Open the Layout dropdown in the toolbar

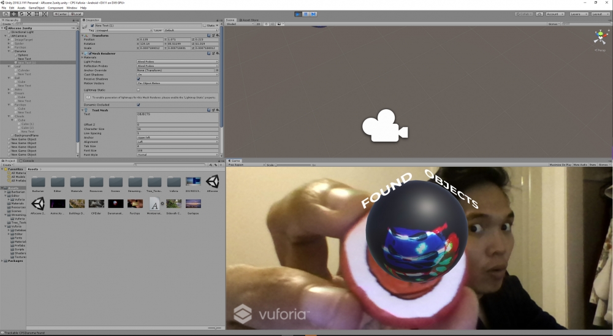[x=598, y=13]
